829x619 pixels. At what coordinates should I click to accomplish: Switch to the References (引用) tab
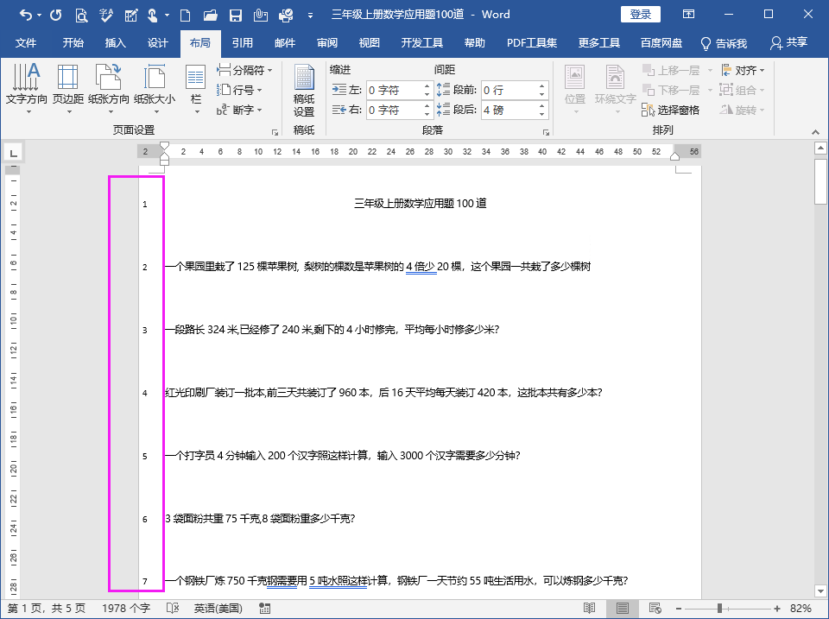[242, 43]
